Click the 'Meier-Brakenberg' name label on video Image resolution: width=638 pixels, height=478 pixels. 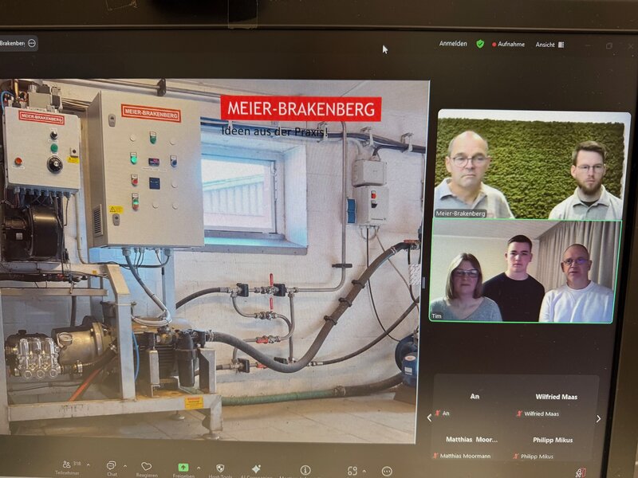[460, 214]
